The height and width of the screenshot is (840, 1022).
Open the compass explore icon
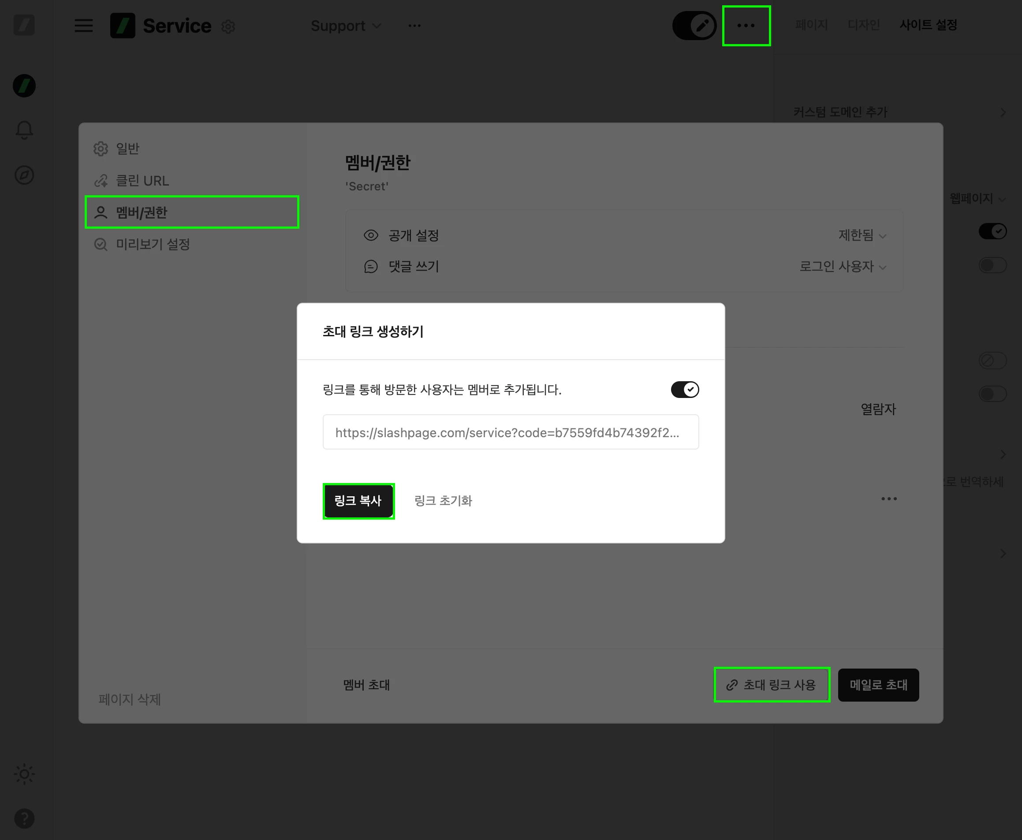(24, 175)
